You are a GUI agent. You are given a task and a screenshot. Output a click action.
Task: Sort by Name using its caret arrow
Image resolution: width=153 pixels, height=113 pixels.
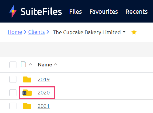[x=56, y=64]
